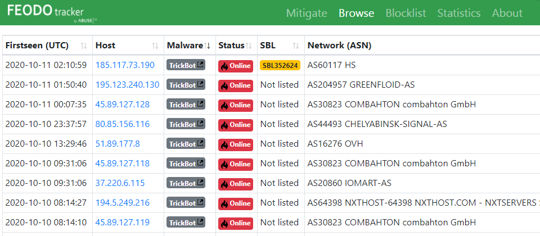This screenshot has height=236, width=540.
Task: Open host 45.89.127.118
Action: tap(123, 163)
